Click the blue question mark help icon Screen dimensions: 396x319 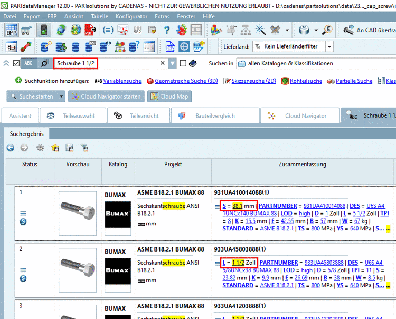coord(167,30)
